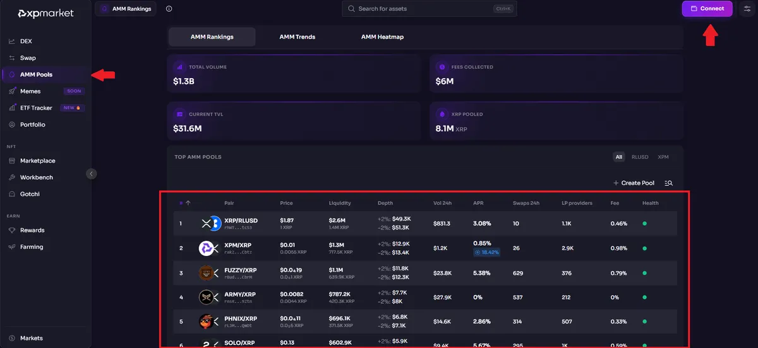Image resolution: width=758 pixels, height=348 pixels.
Task: Click the FUZZY/XRP pair token logo
Action: (x=209, y=273)
